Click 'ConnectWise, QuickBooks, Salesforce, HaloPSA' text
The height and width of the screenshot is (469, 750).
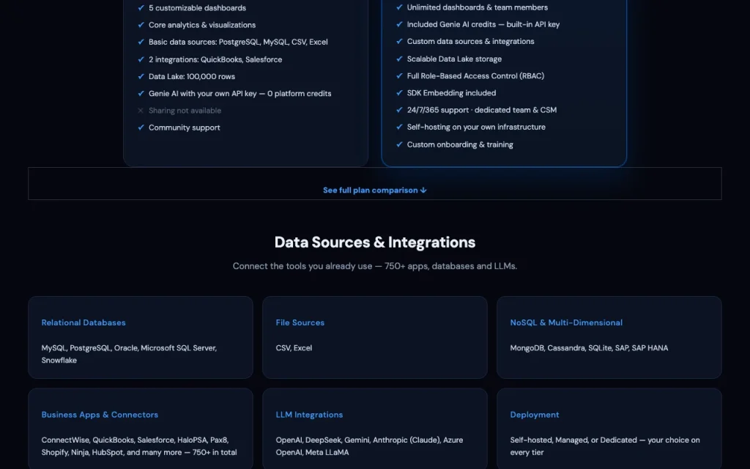pos(135,440)
